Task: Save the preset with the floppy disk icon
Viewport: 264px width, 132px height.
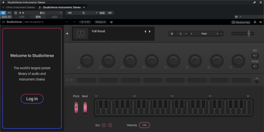Action: tap(111, 22)
